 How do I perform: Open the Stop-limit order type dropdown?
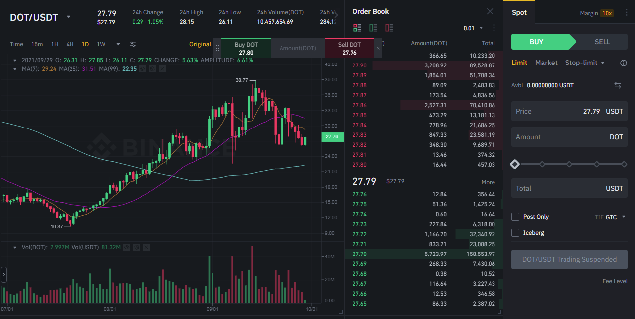tap(585, 63)
